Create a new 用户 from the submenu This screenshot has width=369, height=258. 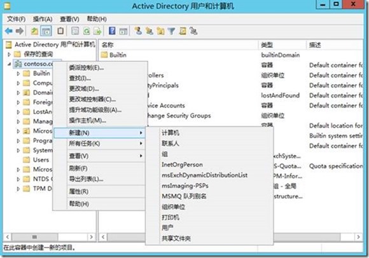(x=209, y=227)
